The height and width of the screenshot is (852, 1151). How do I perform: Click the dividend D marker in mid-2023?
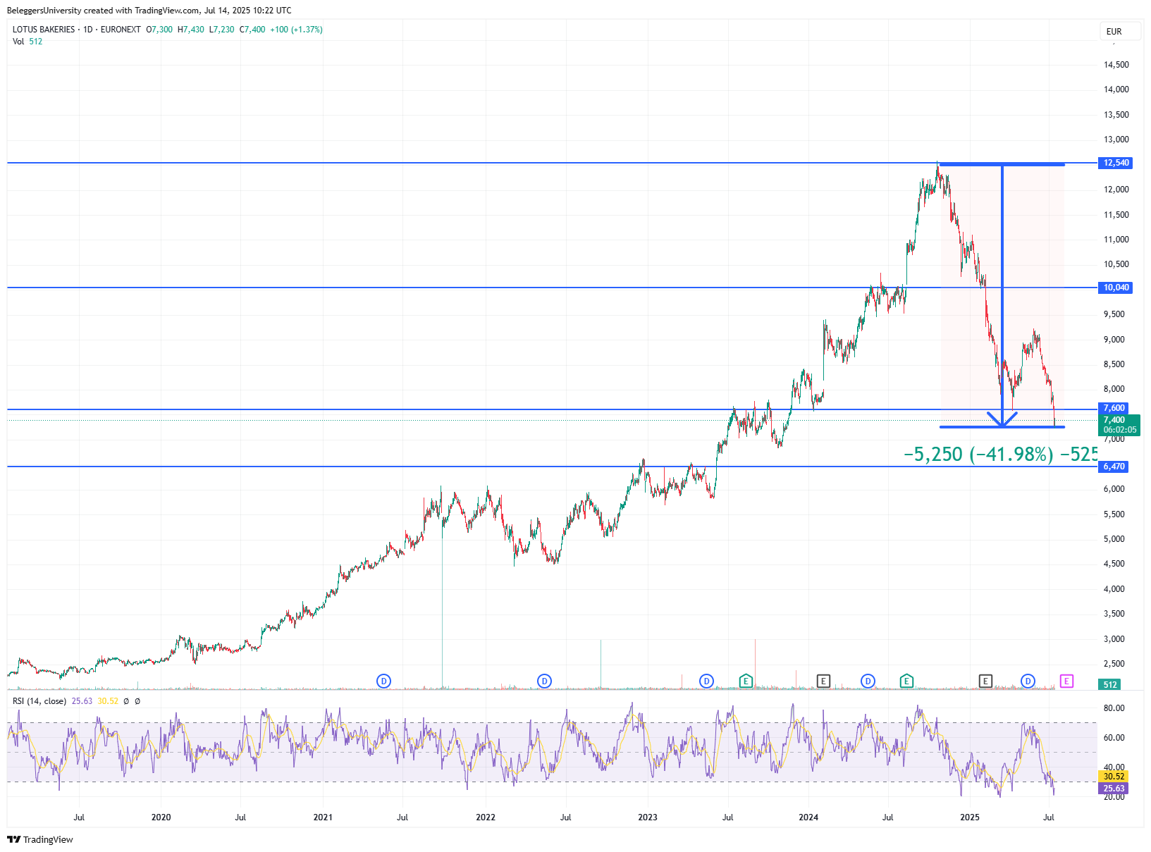click(x=706, y=681)
